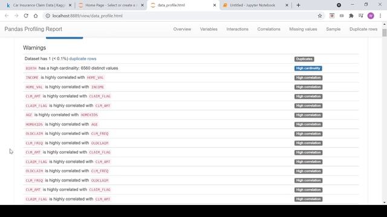Open the Sample section in navbar
Screen dimensions: 387x217
[333, 29]
